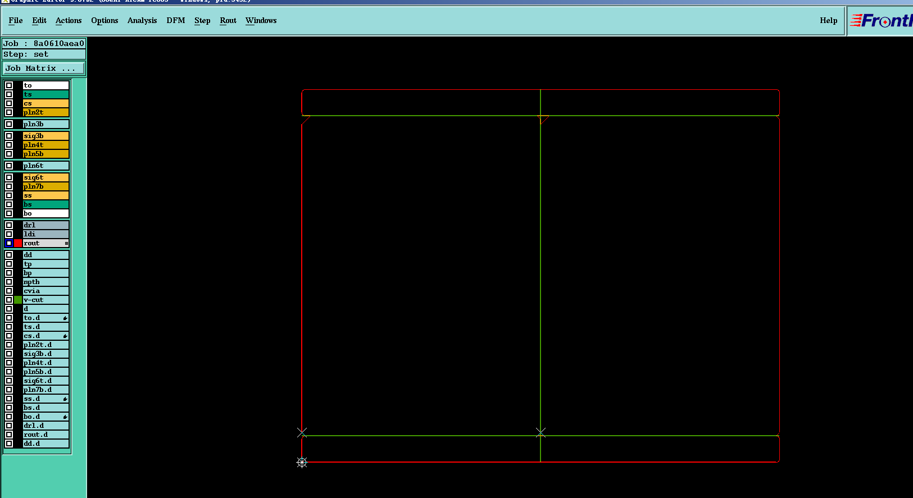Image resolution: width=913 pixels, height=498 pixels.
Task: Toggle display checkbox for the npth layer
Action: pos(9,282)
